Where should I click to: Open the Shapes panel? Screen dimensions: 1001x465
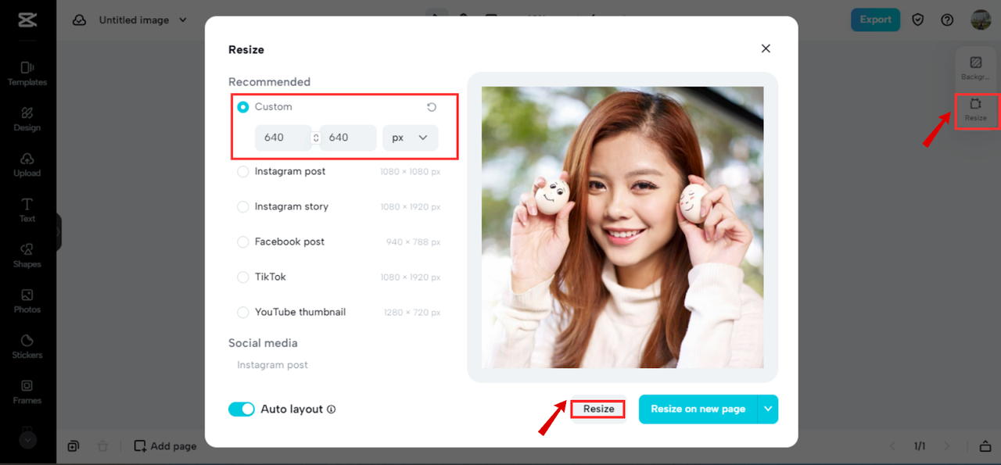tap(27, 255)
